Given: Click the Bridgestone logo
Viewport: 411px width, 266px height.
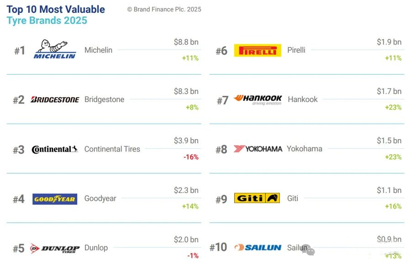Looking at the screenshot, I should click(x=55, y=99).
